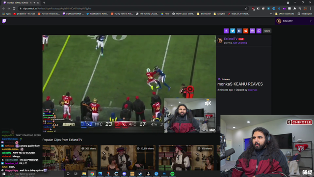
Task: Open The Burning Crusade bookmark
Action: [x=147, y=14]
